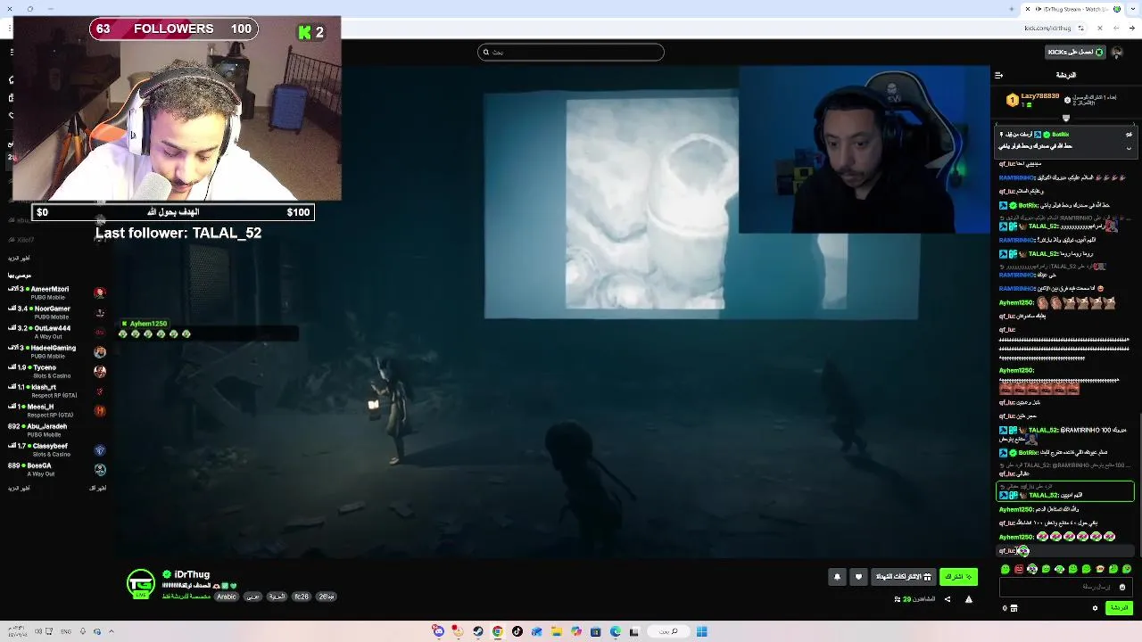
Task: Open Abu_Jaradeh recommended channel
Action: [x=57, y=430]
